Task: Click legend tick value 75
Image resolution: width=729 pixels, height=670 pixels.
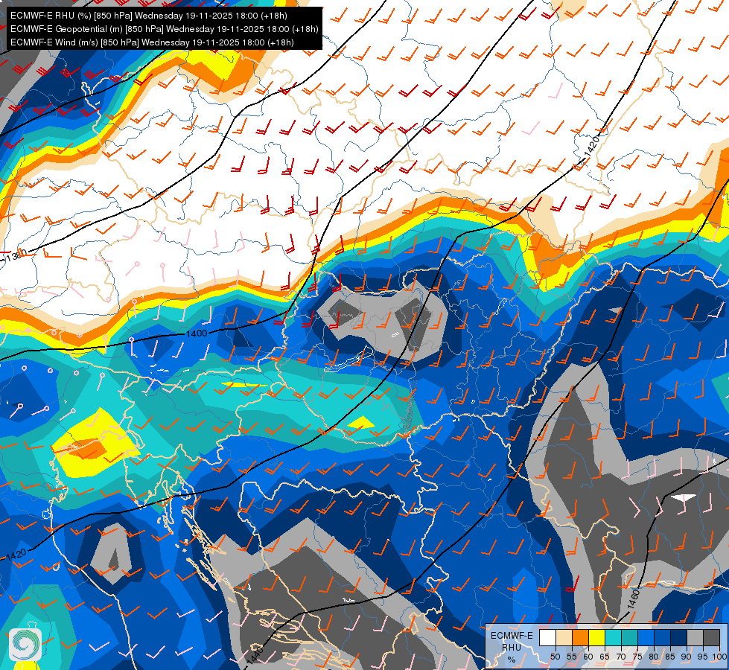Action: (x=637, y=657)
